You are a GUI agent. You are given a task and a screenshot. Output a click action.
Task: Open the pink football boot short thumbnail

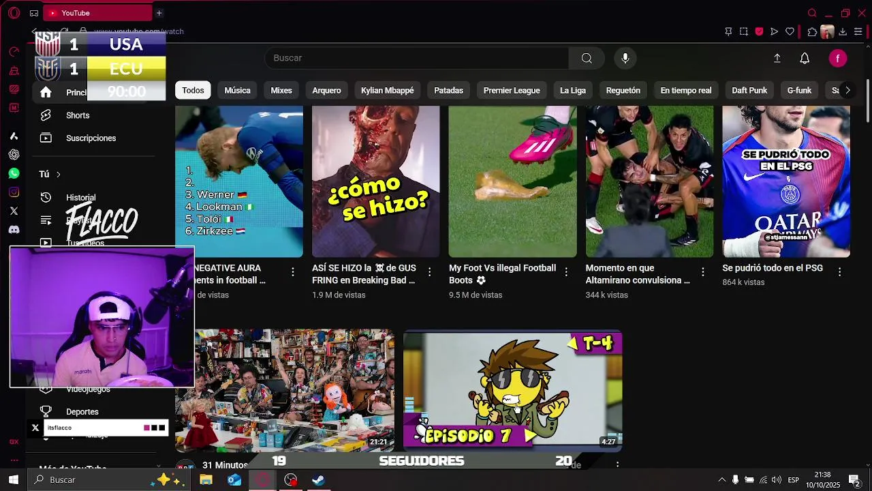coord(512,181)
